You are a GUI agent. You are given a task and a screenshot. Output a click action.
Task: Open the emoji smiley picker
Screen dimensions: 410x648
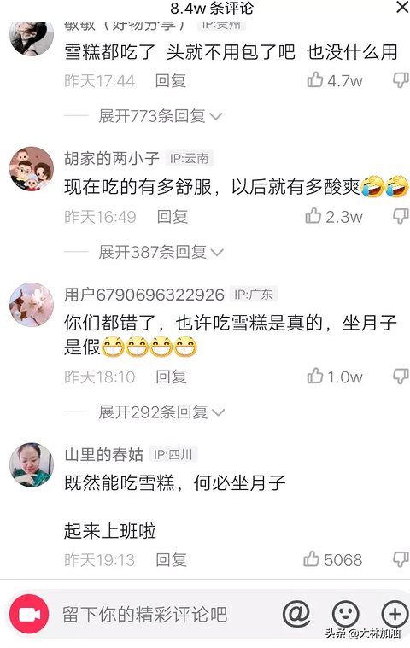[346, 614]
